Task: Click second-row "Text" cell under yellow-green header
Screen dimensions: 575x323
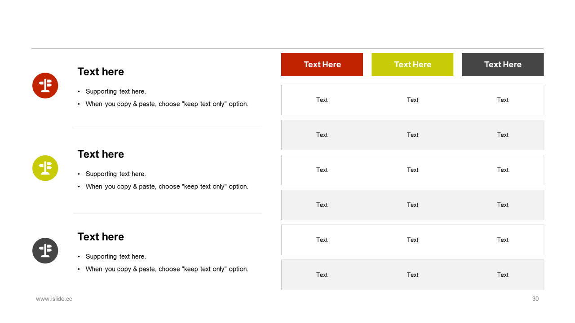Action: (x=413, y=135)
